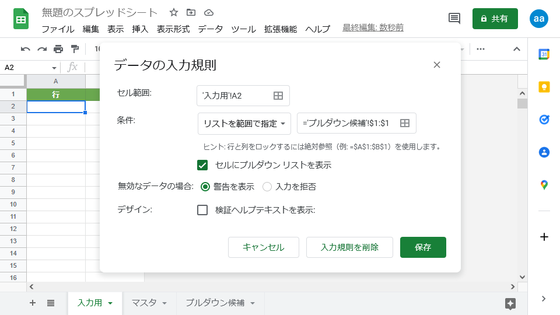This screenshot has width=560, height=315.
Task: Close the data validation dialog
Action: coord(437,65)
